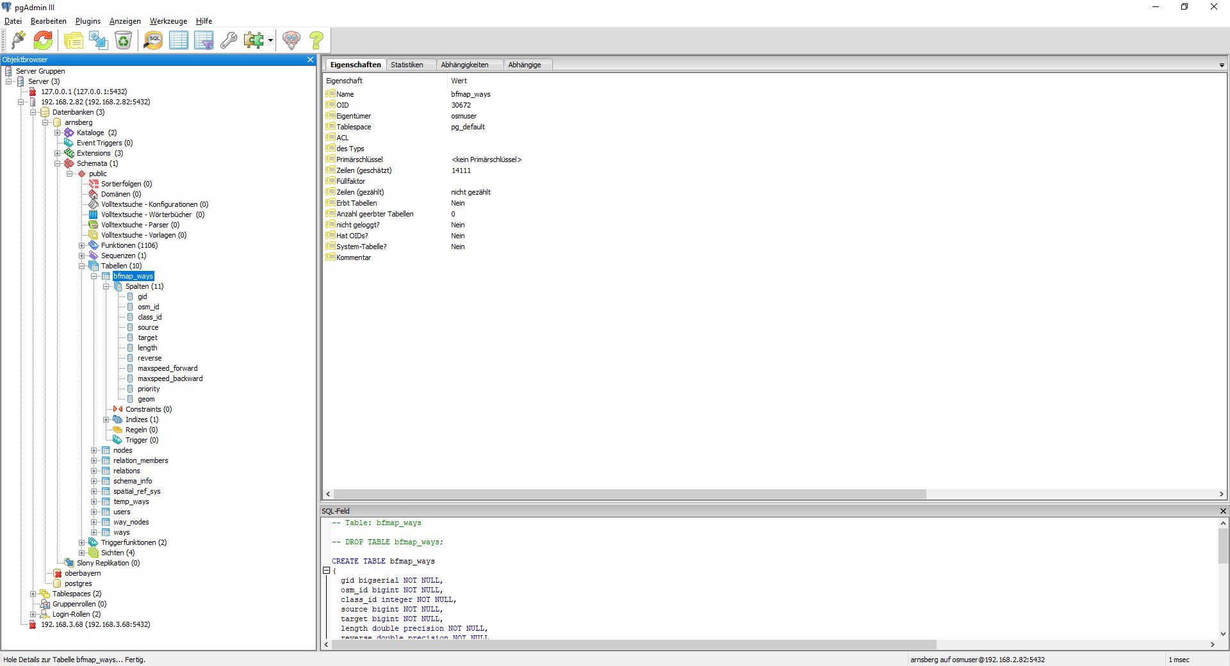Open the Anzeigen menu

click(x=125, y=21)
